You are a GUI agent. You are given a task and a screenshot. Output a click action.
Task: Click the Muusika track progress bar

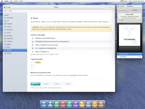coord(129,20)
